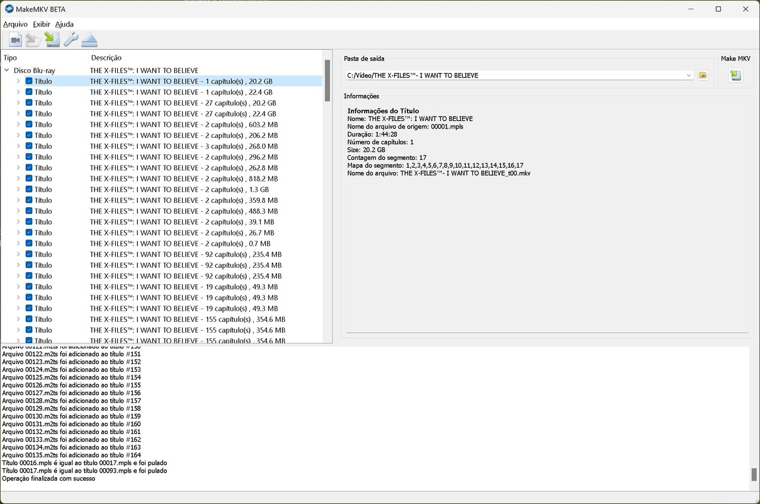760x504 pixels.
Task: Deselect the 262.8 MB title checkbox
Action: [x=29, y=168]
